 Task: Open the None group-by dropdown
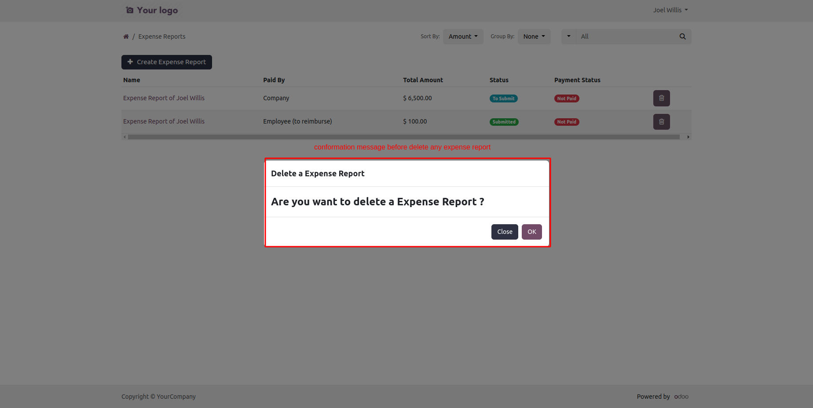point(534,36)
